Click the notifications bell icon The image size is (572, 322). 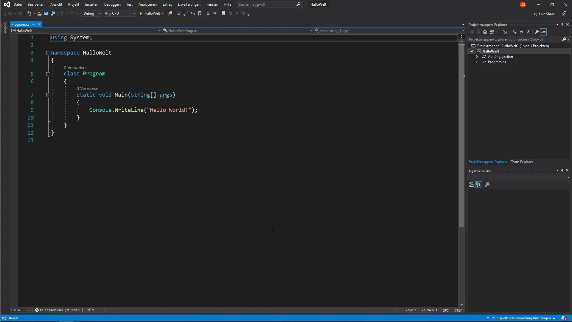(x=564, y=318)
